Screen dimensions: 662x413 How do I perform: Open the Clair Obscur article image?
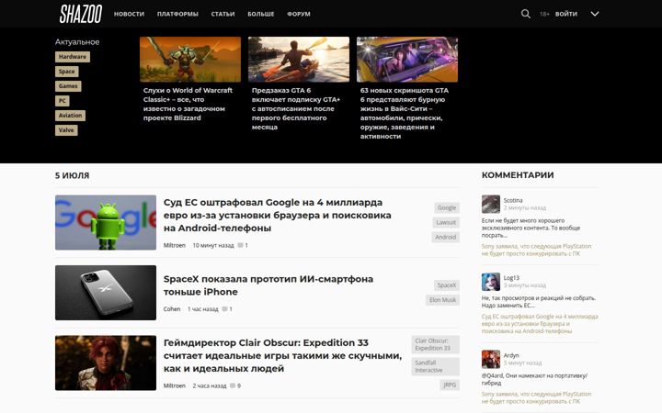[x=106, y=363]
